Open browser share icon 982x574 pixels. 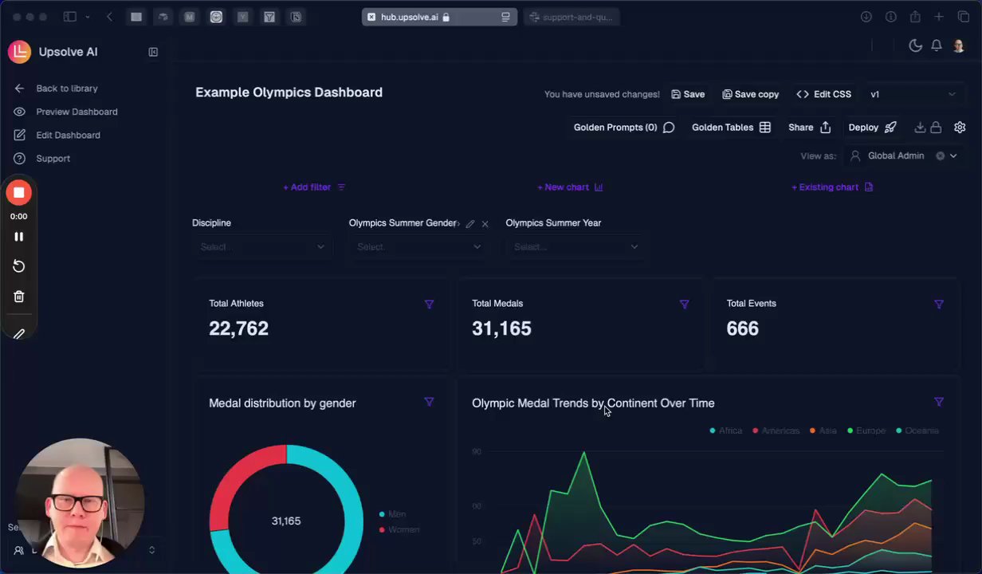915,17
